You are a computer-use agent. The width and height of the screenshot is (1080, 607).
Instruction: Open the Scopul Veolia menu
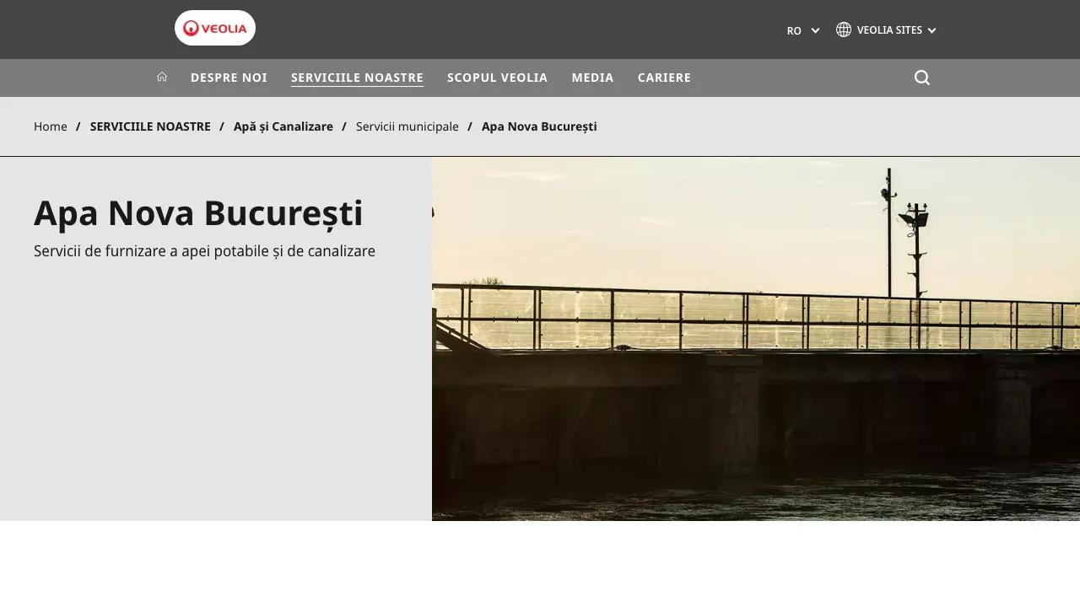498,78
